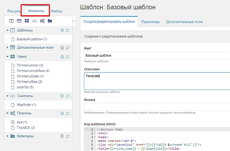Collapse the Чанки tree section
The width and height of the screenshot is (230, 151).
[7, 57]
